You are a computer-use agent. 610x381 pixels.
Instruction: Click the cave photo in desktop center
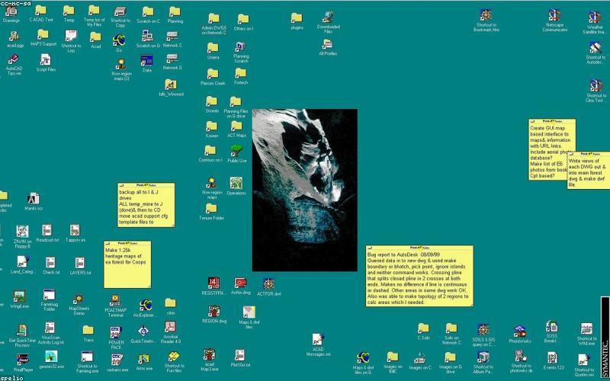304,190
